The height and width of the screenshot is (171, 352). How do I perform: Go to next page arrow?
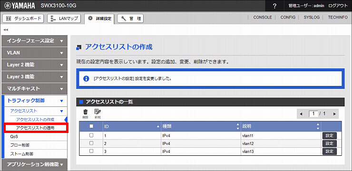334,114
